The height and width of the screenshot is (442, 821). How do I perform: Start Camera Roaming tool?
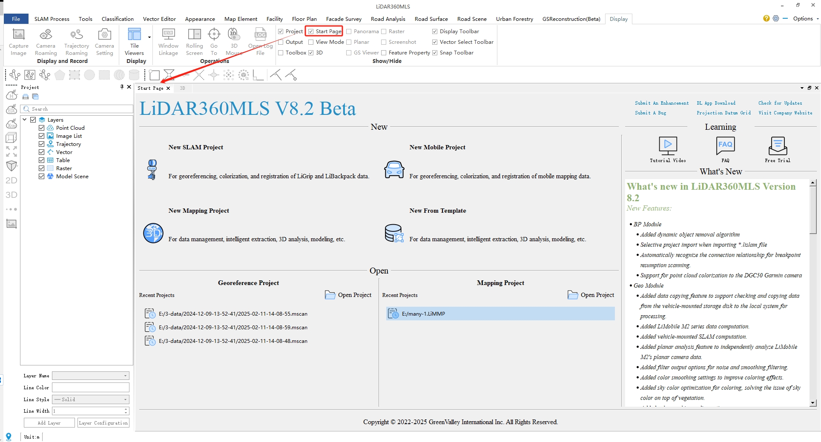click(46, 34)
